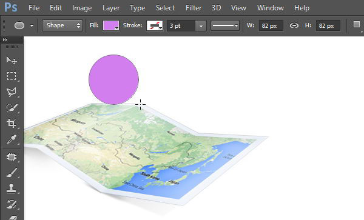Open the View menu
364x220 pixels.
[x=238, y=8]
